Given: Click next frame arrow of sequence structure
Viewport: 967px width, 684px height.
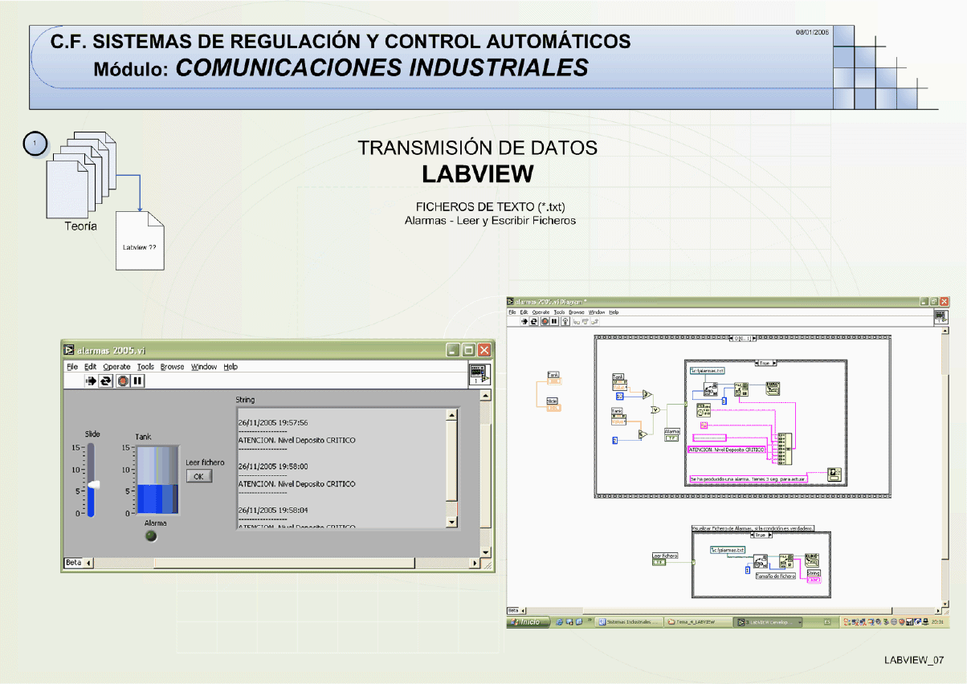Looking at the screenshot, I should [753, 339].
